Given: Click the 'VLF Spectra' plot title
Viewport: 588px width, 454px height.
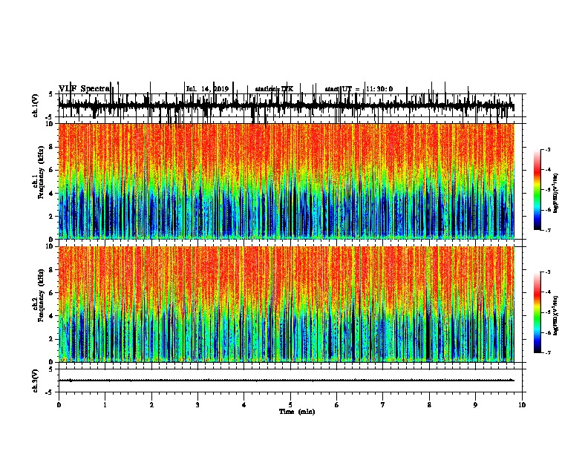Looking at the screenshot, I should 85,89.
